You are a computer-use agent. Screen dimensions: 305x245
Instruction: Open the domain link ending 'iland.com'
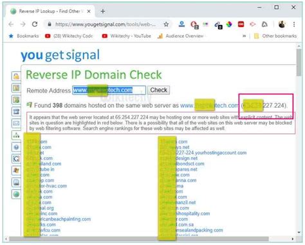click(44, 164)
